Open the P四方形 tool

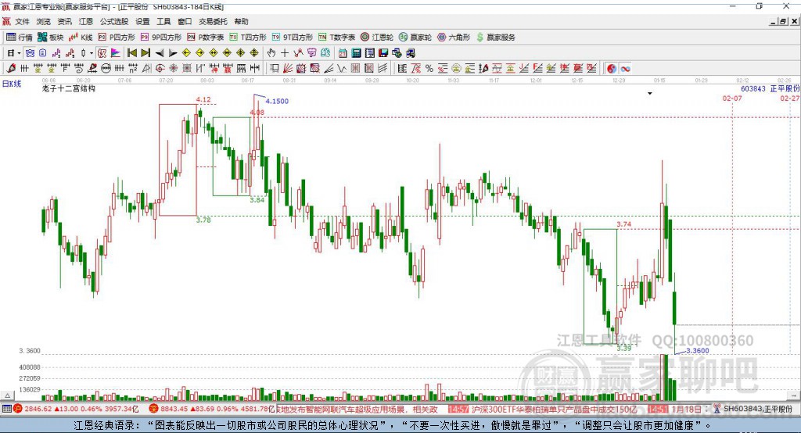click(117, 38)
